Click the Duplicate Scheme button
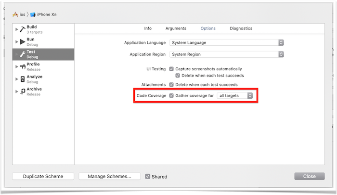Screen dimensions: 337x195 click(x=43, y=176)
